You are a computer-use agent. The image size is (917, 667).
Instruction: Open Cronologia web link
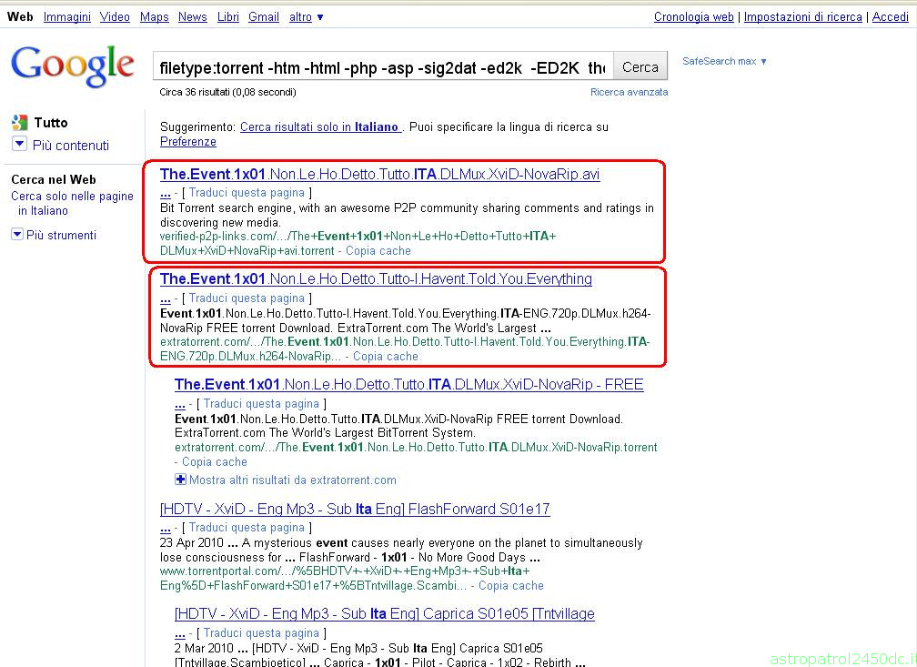[693, 17]
